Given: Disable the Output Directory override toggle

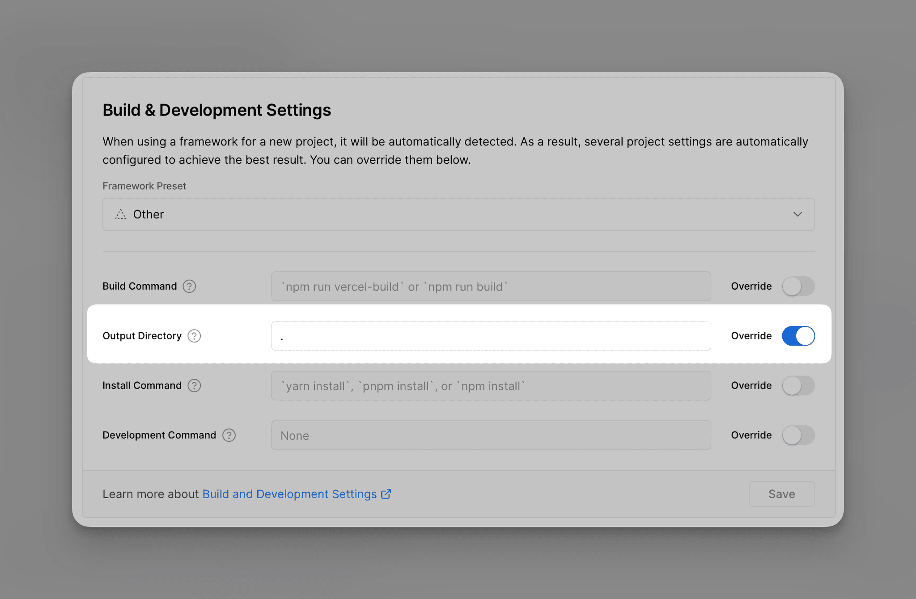Looking at the screenshot, I should tap(798, 336).
